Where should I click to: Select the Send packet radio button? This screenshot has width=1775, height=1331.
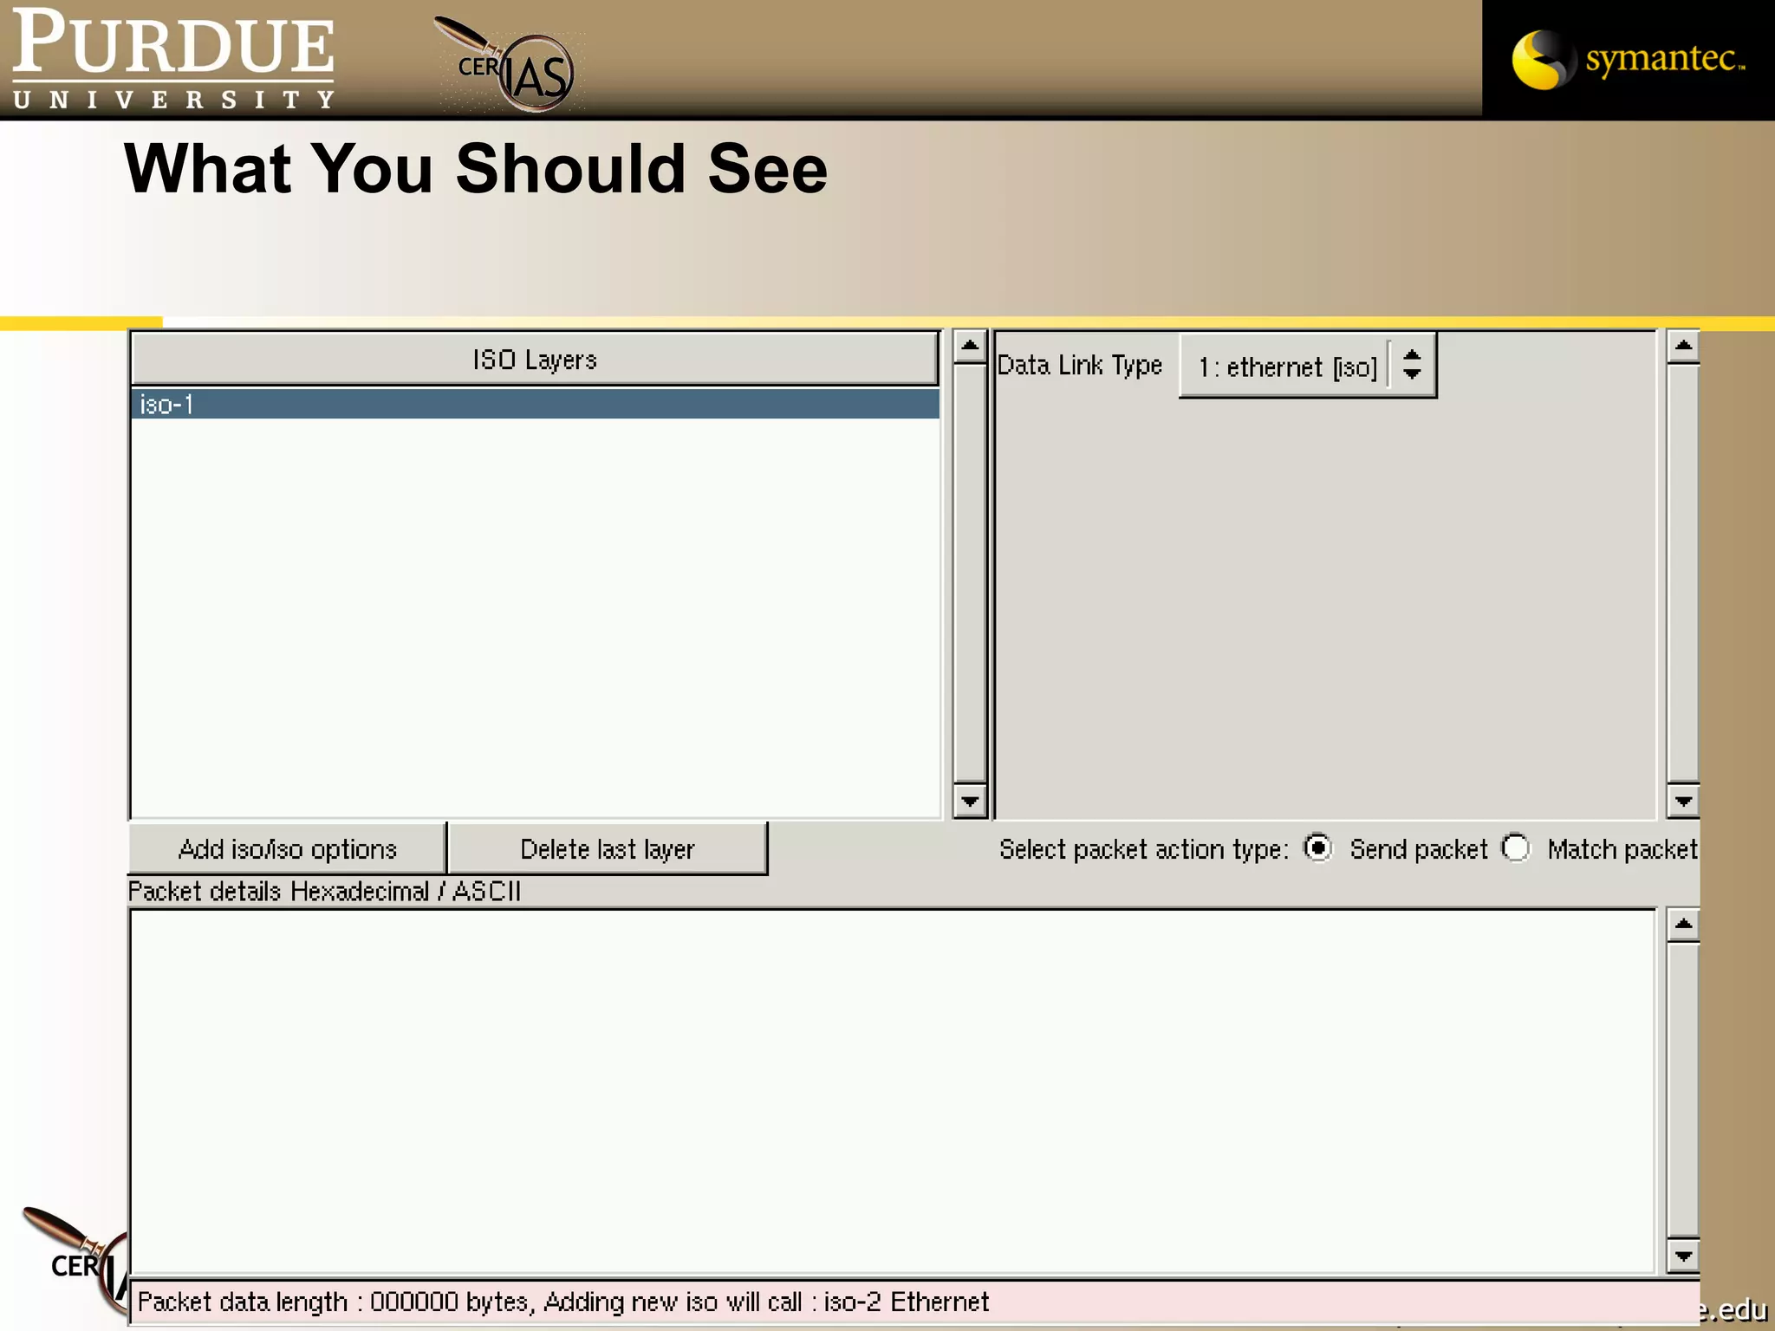(x=1318, y=847)
